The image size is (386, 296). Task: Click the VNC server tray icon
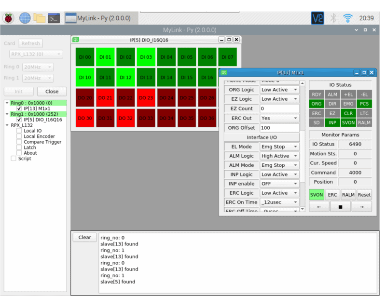click(x=317, y=18)
